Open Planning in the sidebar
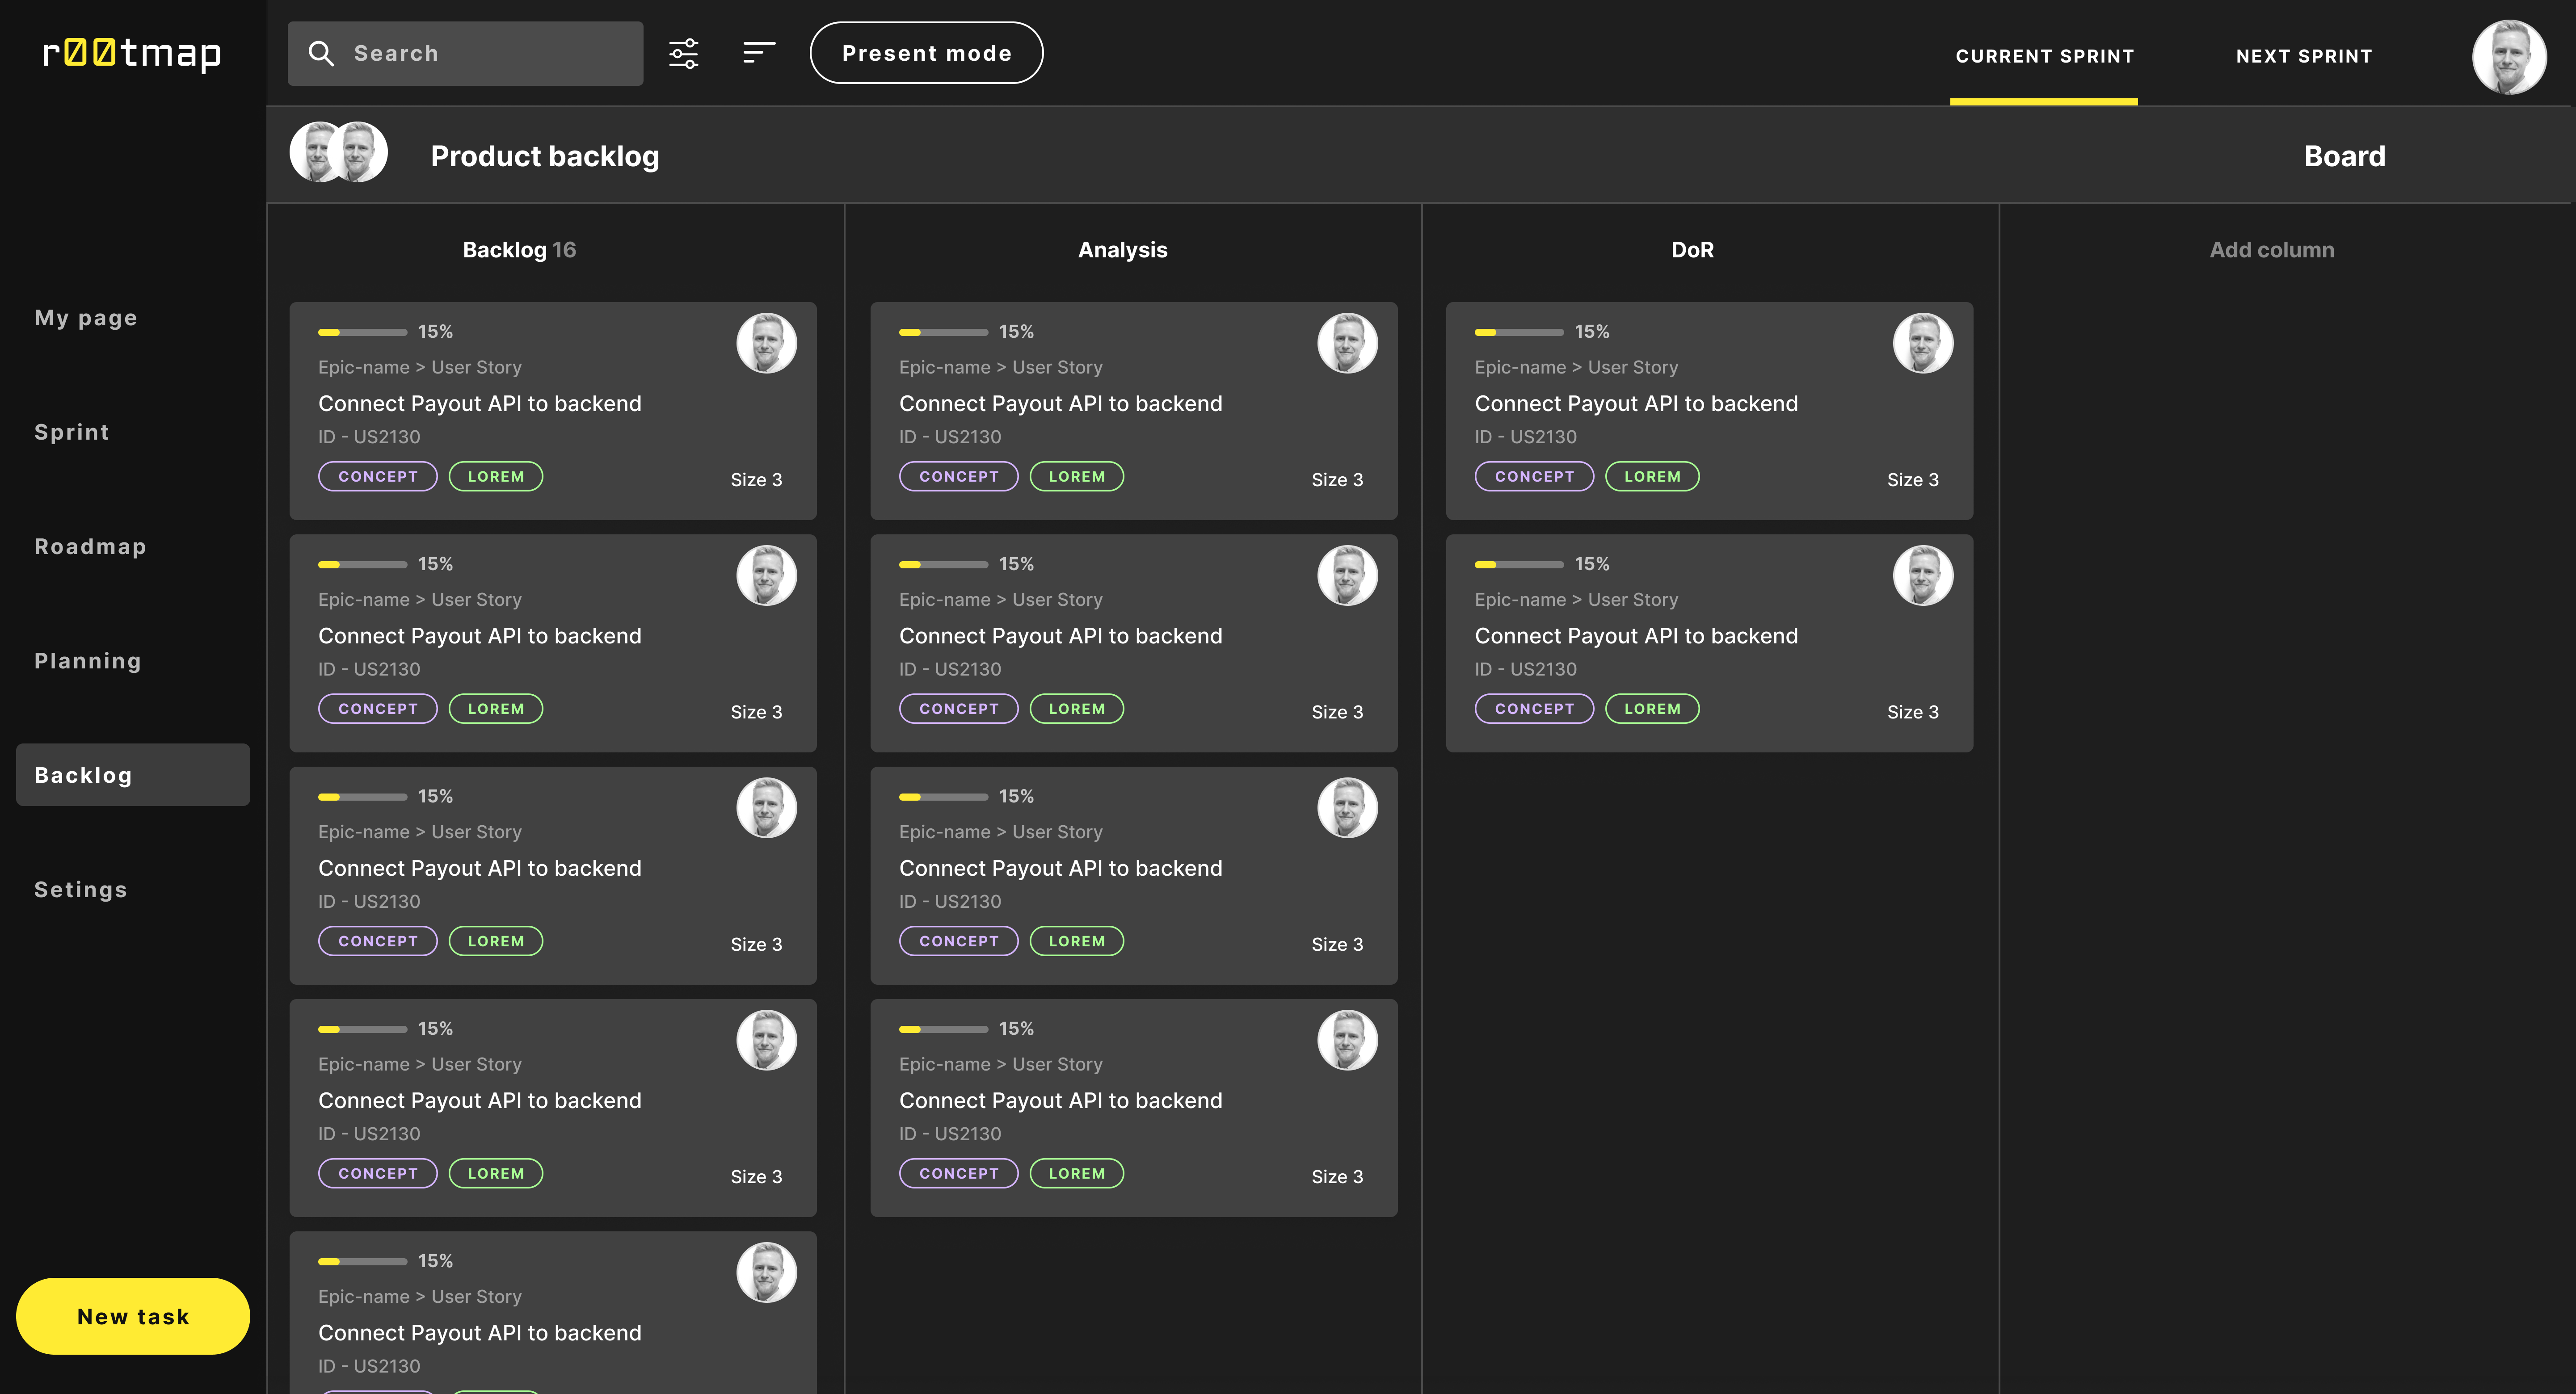 (x=88, y=661)
